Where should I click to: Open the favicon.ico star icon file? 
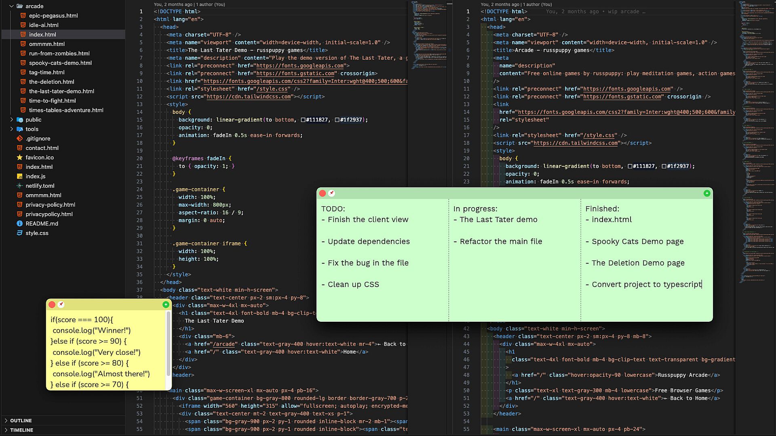[19, 157]
